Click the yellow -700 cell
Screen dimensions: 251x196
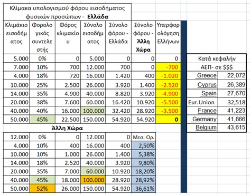[168, 67]
